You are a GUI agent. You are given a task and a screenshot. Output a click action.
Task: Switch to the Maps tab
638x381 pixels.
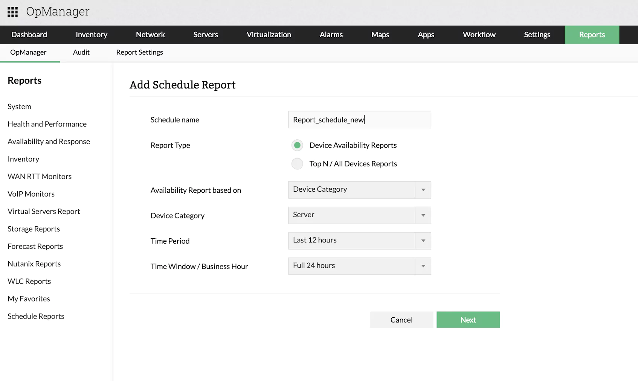[x=380, y=35]
